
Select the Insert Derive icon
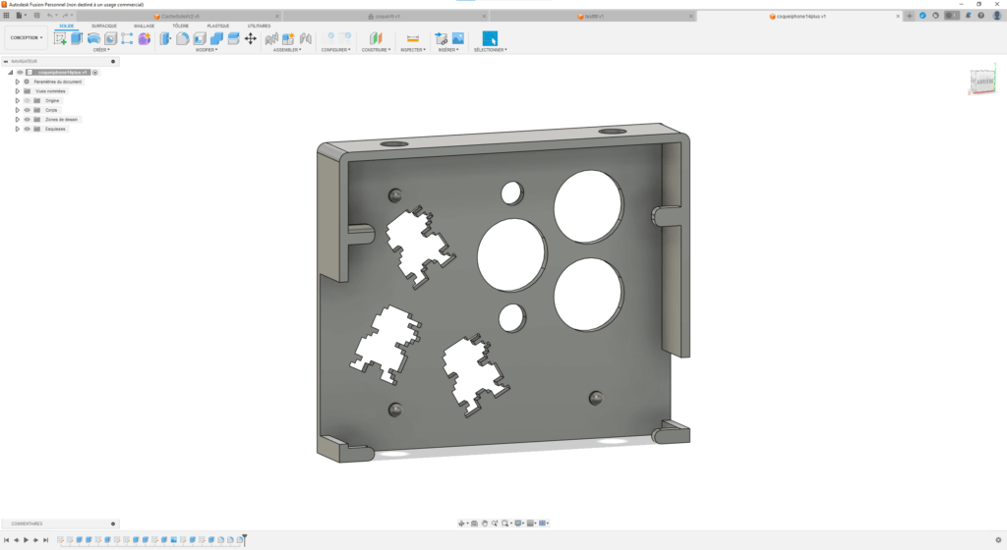point(442,38)
